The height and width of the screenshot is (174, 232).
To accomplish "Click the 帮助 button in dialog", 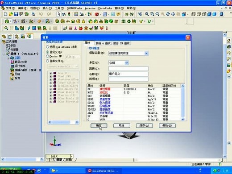I will click(167, 125).
